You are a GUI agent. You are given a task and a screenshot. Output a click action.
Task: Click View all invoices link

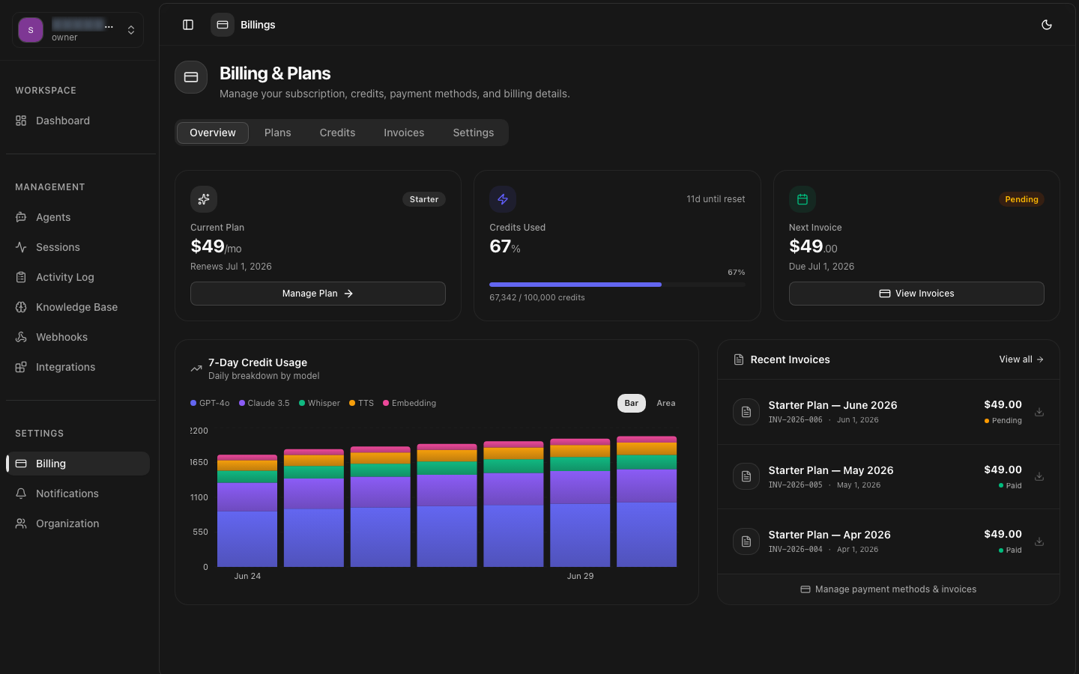click(1021, 359)
